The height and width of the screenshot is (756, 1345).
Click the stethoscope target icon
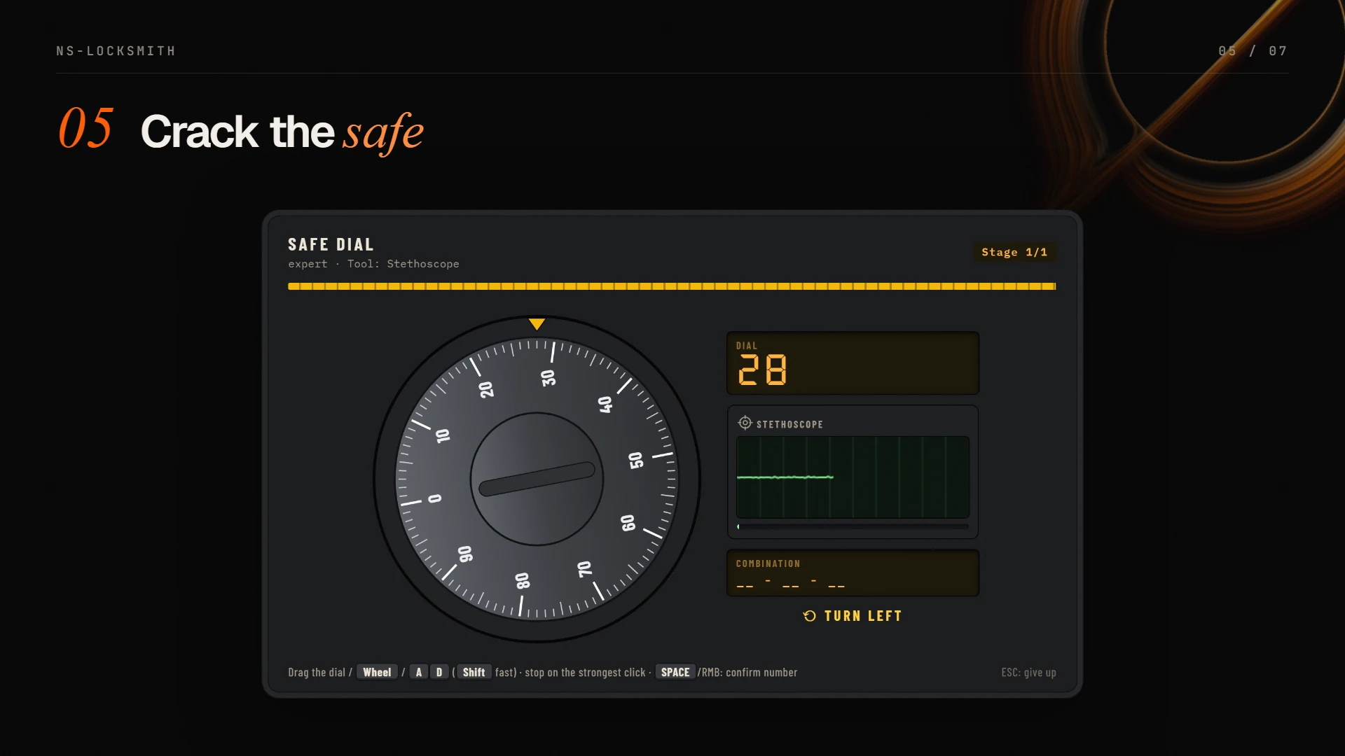(x=745, y=423)
